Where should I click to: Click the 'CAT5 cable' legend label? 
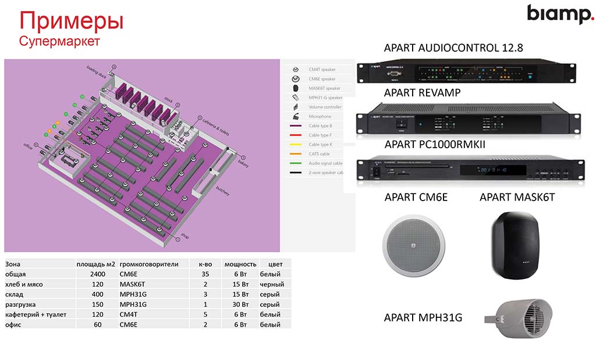click(x=320, y=153)
